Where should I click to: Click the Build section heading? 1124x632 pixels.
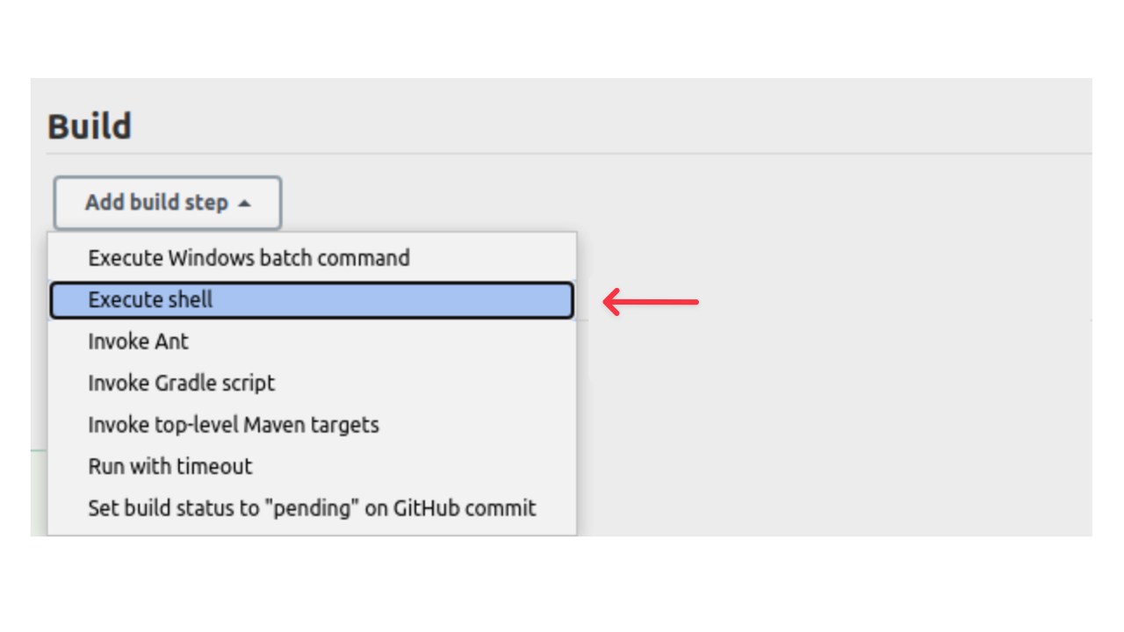[90, 126]
